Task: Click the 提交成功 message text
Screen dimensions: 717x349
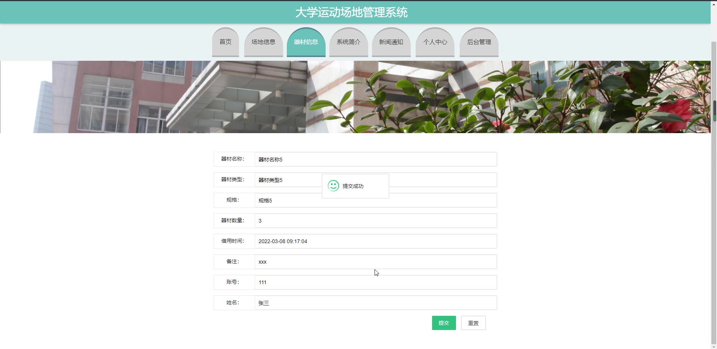Action: 353,186
